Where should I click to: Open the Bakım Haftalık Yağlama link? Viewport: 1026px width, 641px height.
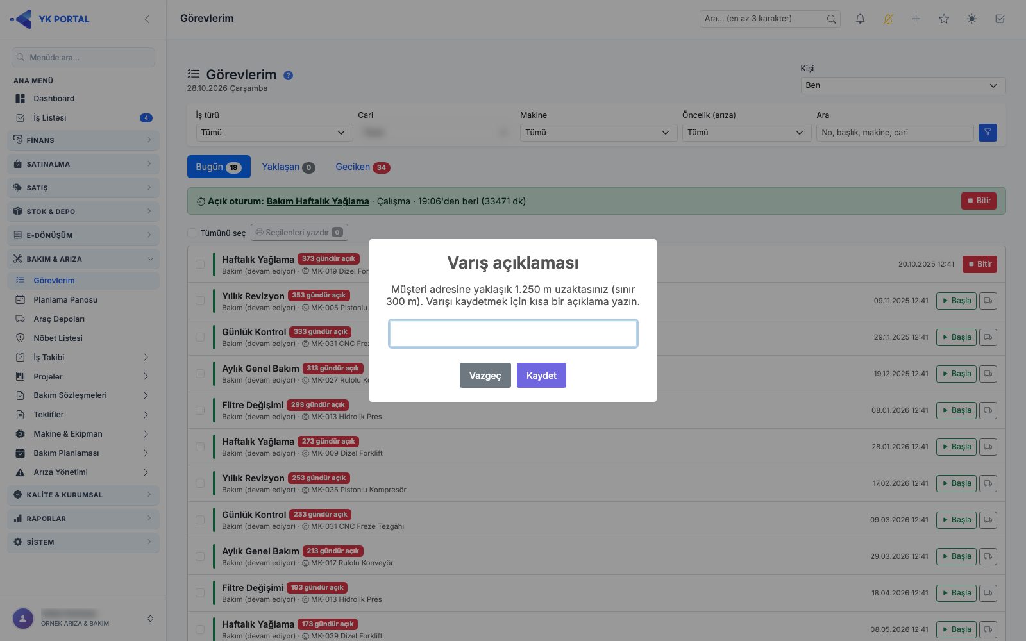[318, 201]
